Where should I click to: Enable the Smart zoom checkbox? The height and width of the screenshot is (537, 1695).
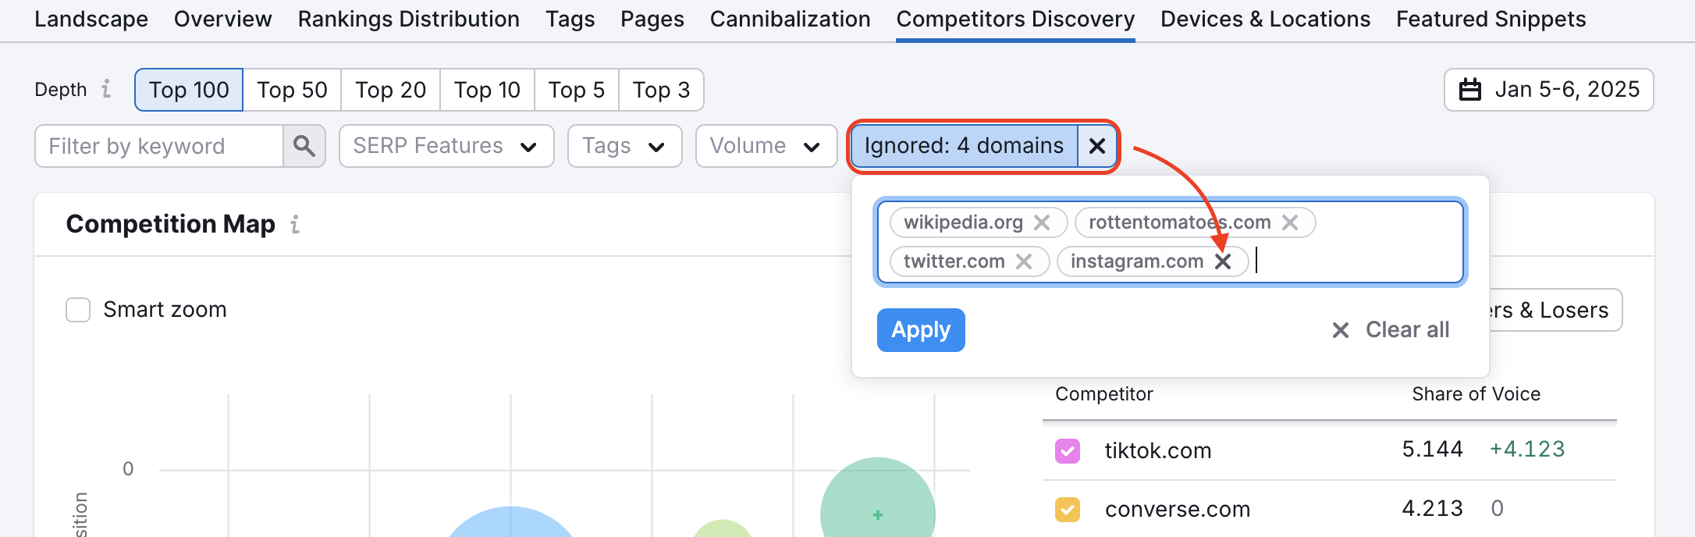coord(78,310)
